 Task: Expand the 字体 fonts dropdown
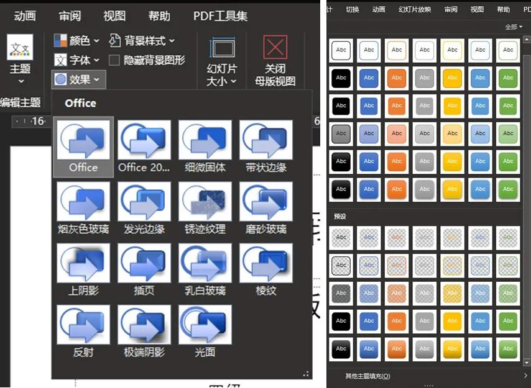point(76,60)
